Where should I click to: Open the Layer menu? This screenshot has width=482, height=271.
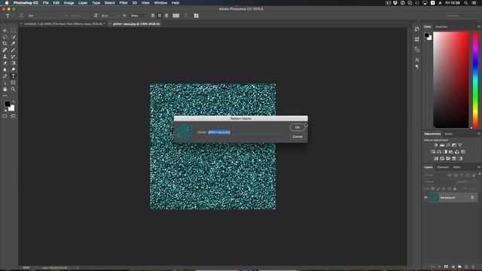(83, 3)
